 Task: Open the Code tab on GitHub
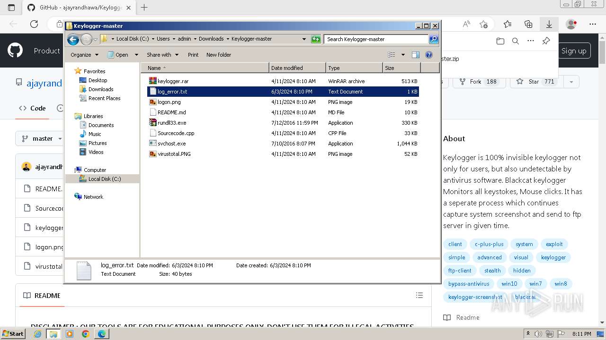coord(32,108)
